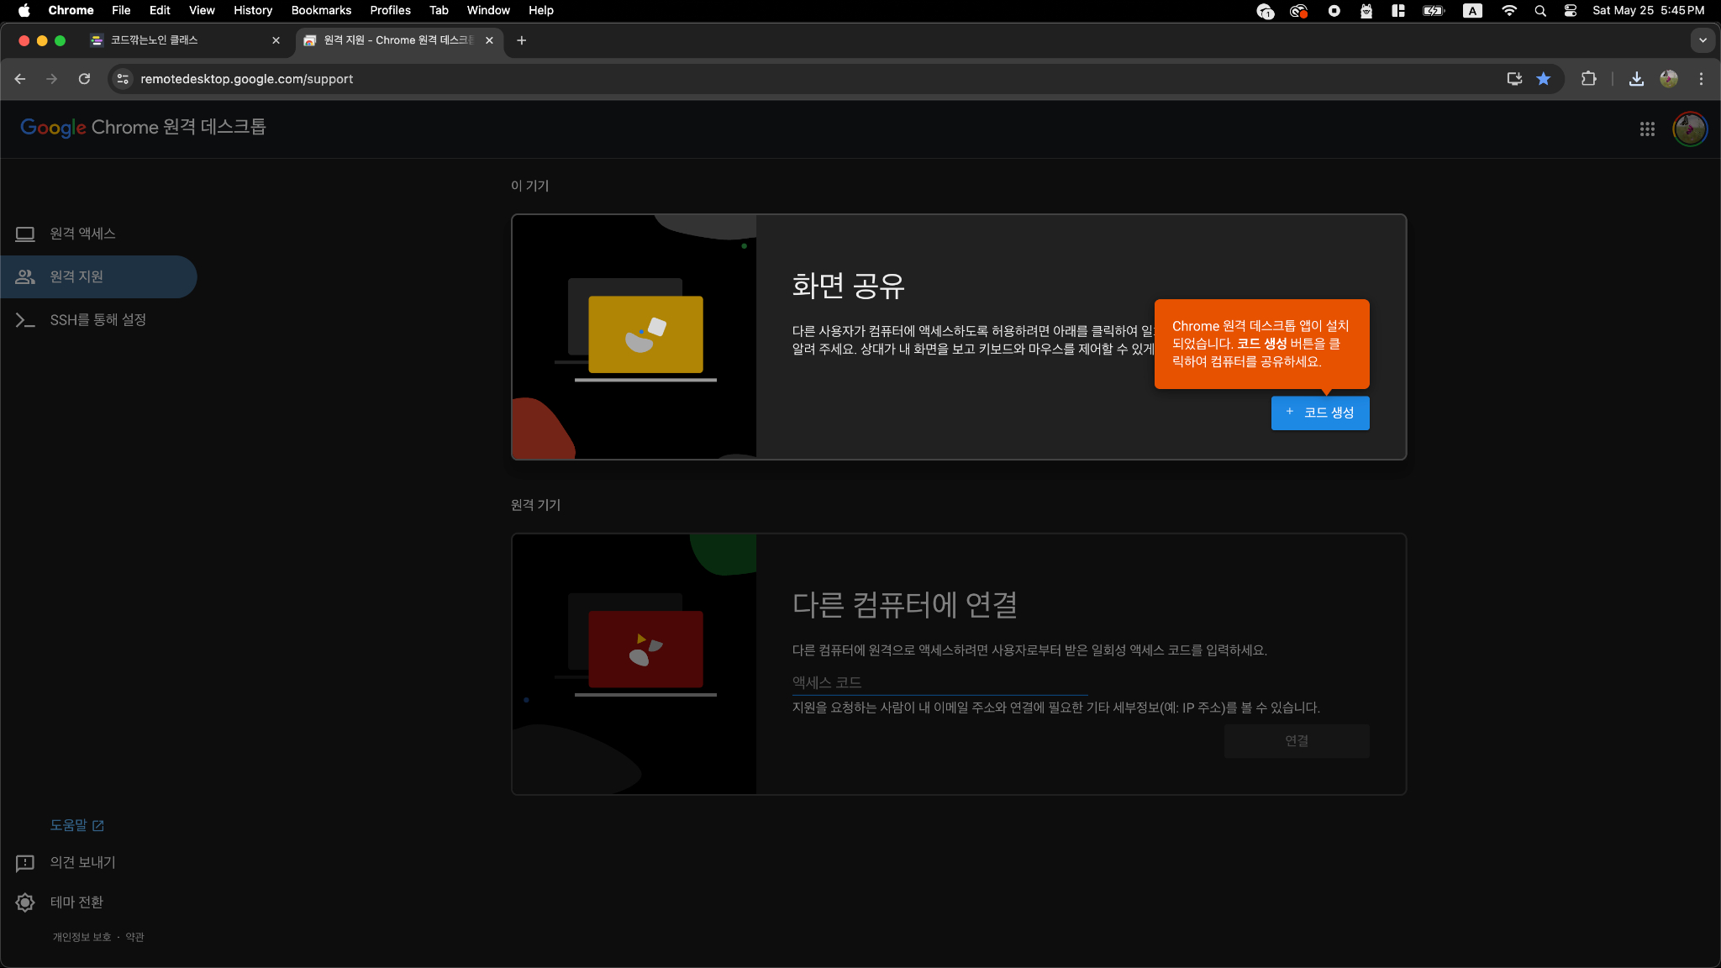Select 원격 액세스 in sidebar
Screen dimensions: 1721x968
click(x=82, y=234)
